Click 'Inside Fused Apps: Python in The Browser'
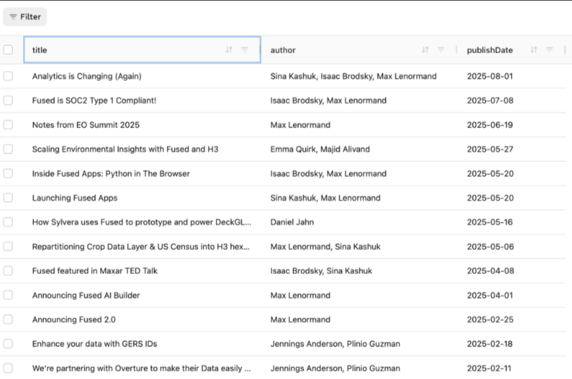 coord(111,174)
